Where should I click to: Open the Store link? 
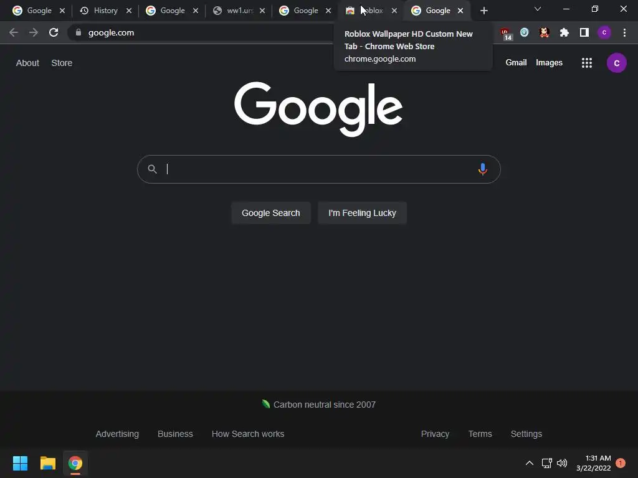click(62, 63)
